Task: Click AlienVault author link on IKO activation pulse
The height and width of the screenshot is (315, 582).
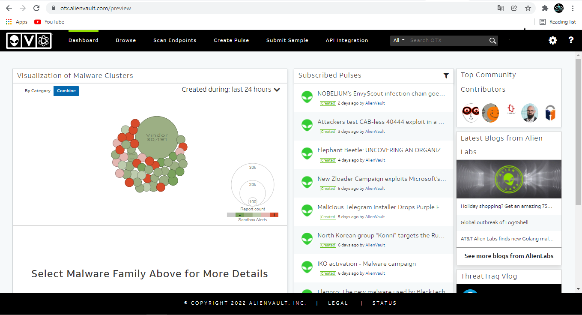Action: pyautogui.click(x=375, y=273)
